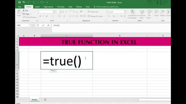Click Merge & Center button

pos(95,16)
